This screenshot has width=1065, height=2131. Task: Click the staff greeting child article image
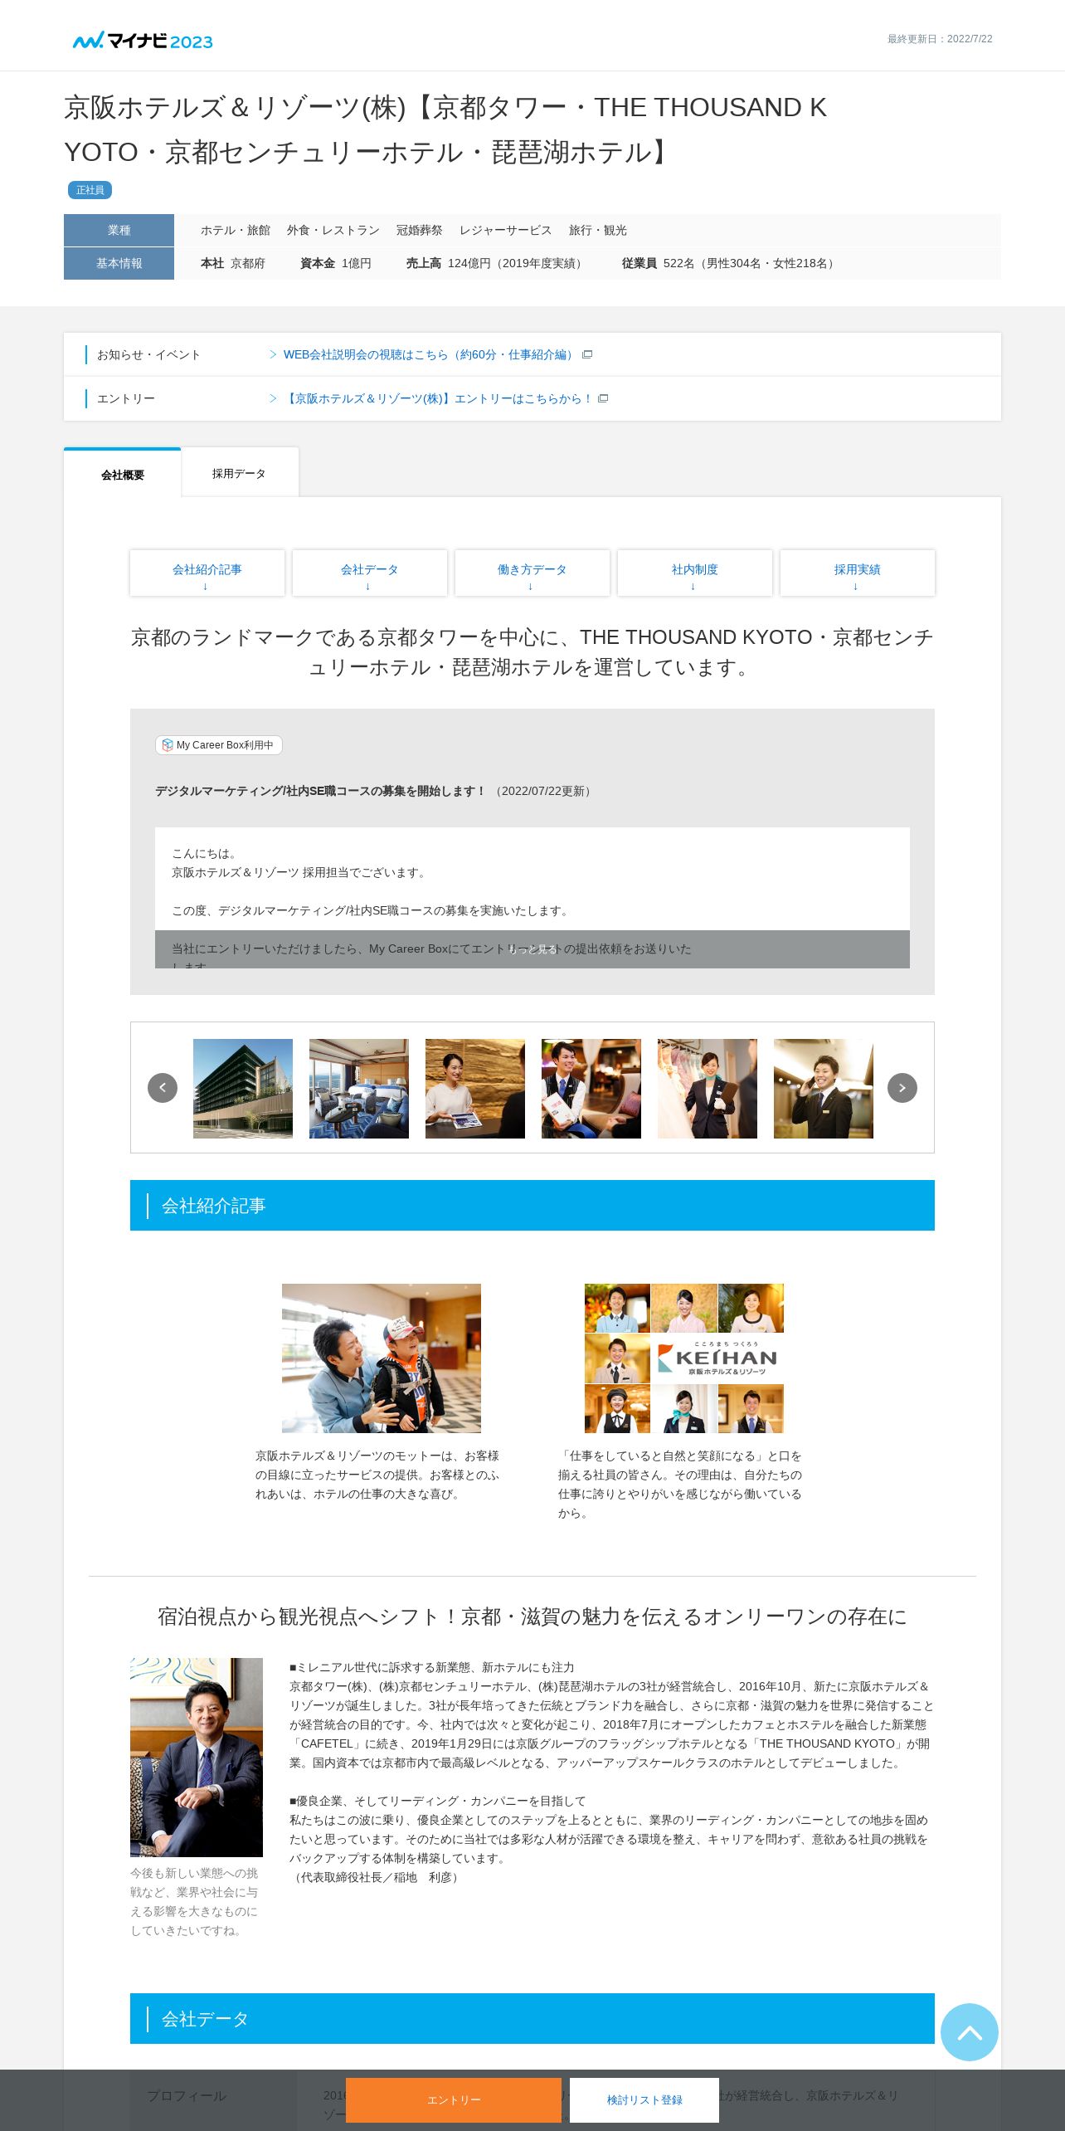point(382,1358)
